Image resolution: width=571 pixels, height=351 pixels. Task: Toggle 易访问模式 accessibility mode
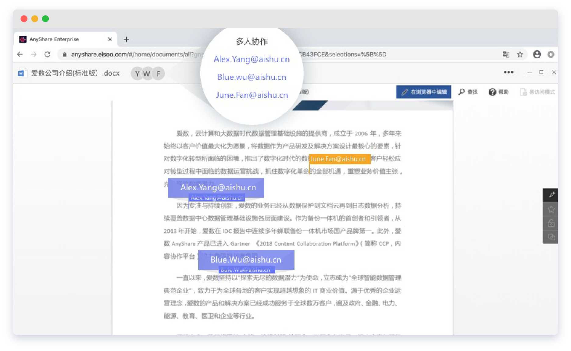pyautogui.click(x=537, y=92)
